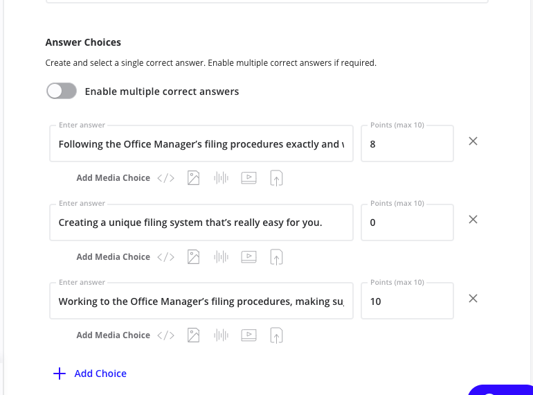Viewport: 533px width, 395px height.
Task: Click points field showing 8
Action: [407, 144]
